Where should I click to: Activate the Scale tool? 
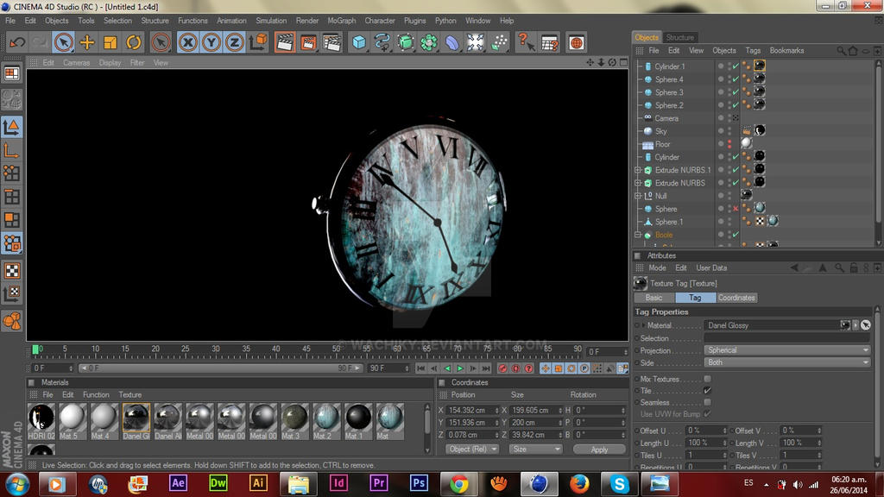(110, 42)
